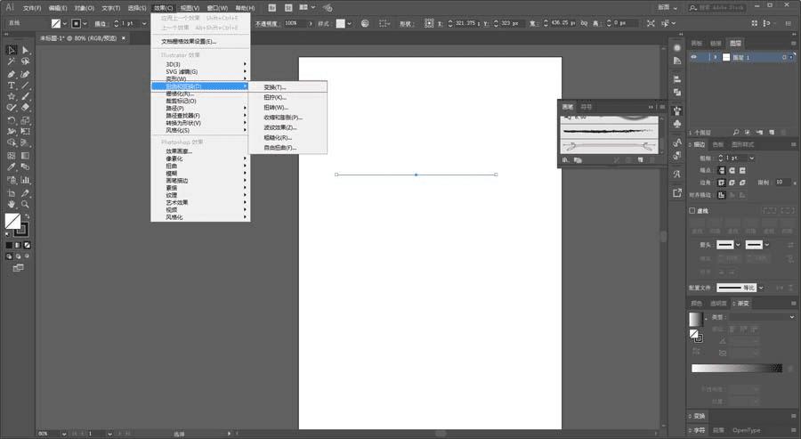Choose 文档栅格效果设置(E)... menu item
The image size is (801, 439).
click(189, 41)
